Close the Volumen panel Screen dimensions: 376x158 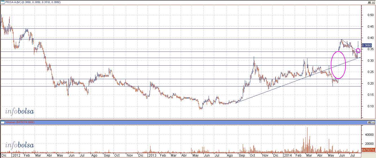pos(373,123)
